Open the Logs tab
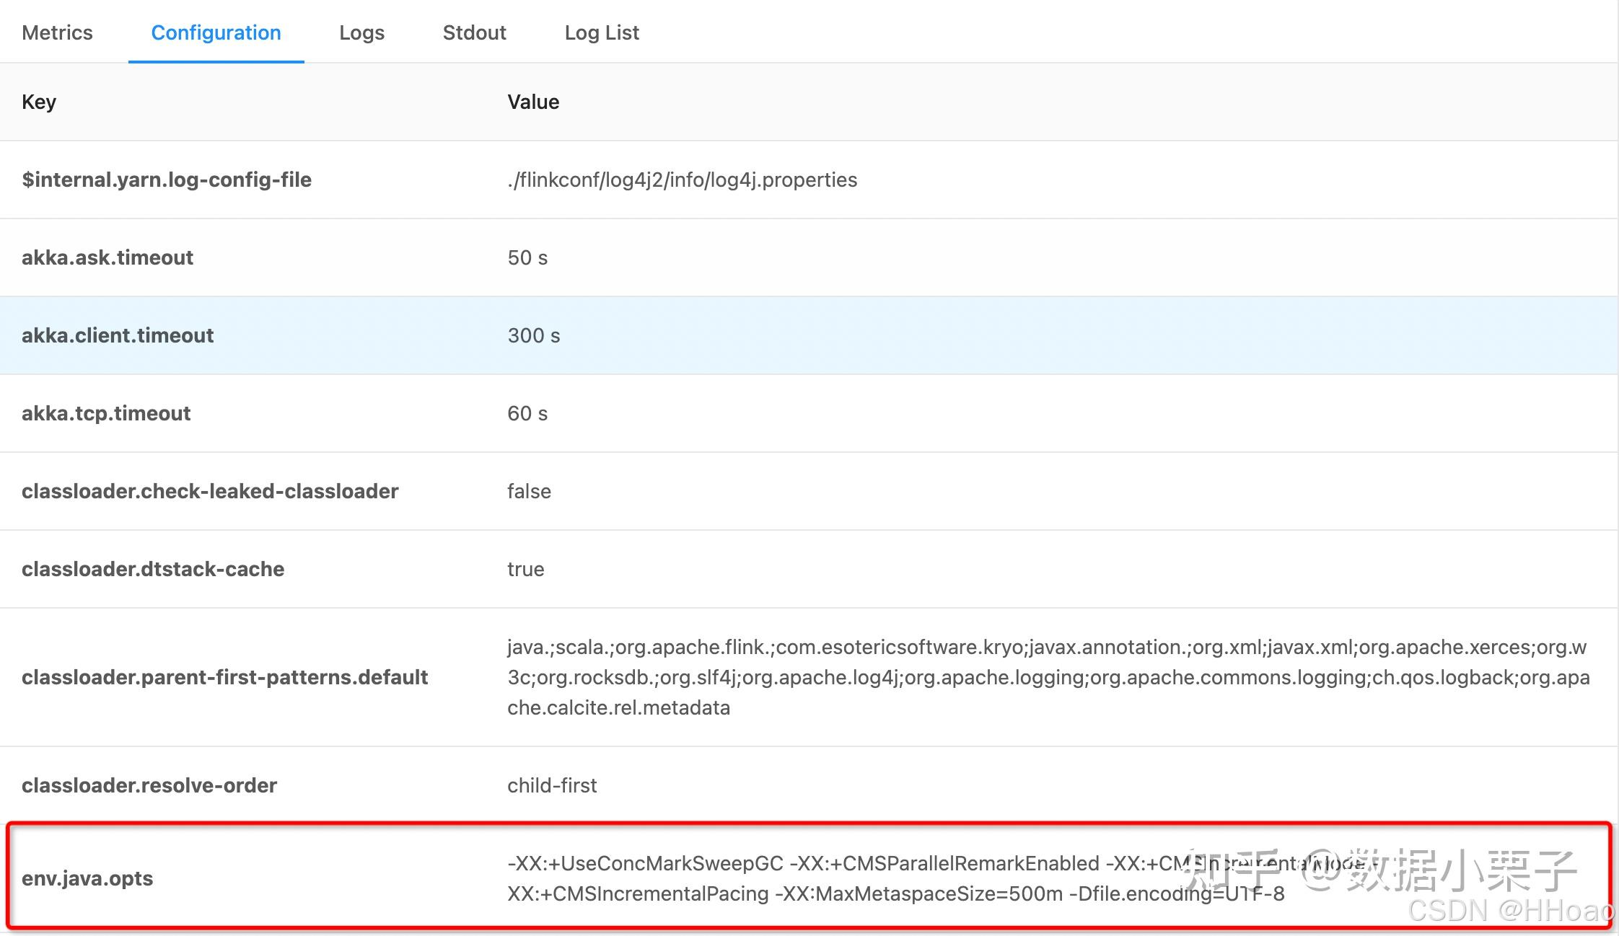 point(361,32)
